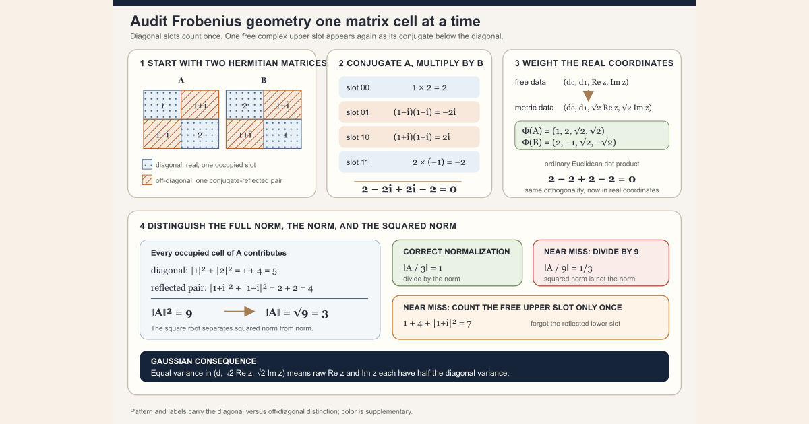The height and width of the screenshot is (424, 809).
Task: Click the '‖A‖² = 9' expression
Action: pos(172,313)
